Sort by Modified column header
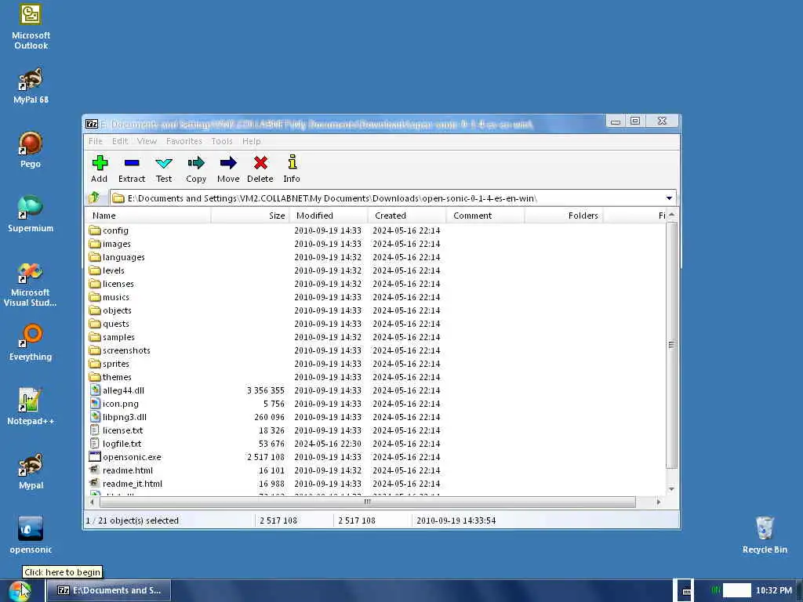The width and height of the screenshot is (803, 602). pos(329,216)
